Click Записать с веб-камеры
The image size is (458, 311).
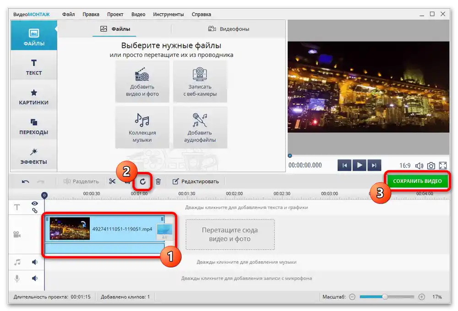tap(200, 81)
